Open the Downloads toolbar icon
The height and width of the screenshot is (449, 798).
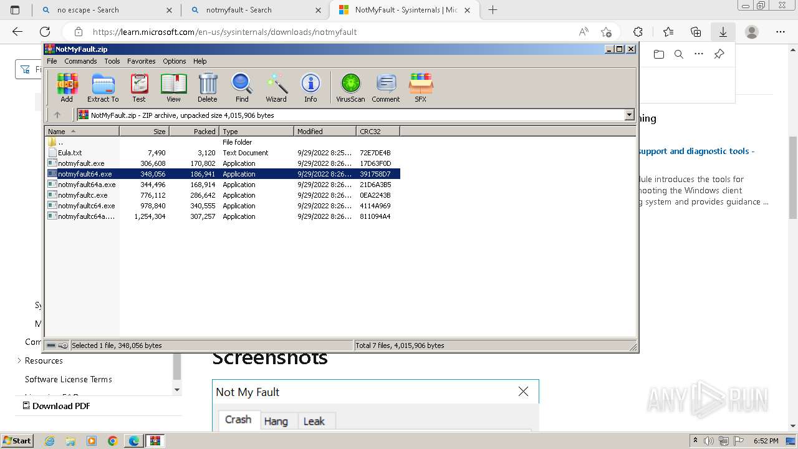click(723, 32)
